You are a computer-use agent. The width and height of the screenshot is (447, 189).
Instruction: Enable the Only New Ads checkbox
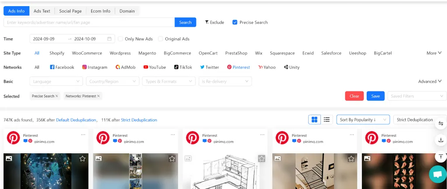tap(120, 39)
